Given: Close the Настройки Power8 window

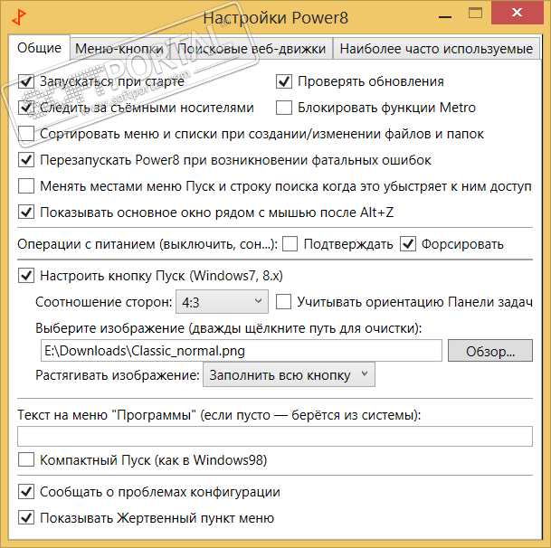Looking at the screenshot, I should tap(518, 13).
